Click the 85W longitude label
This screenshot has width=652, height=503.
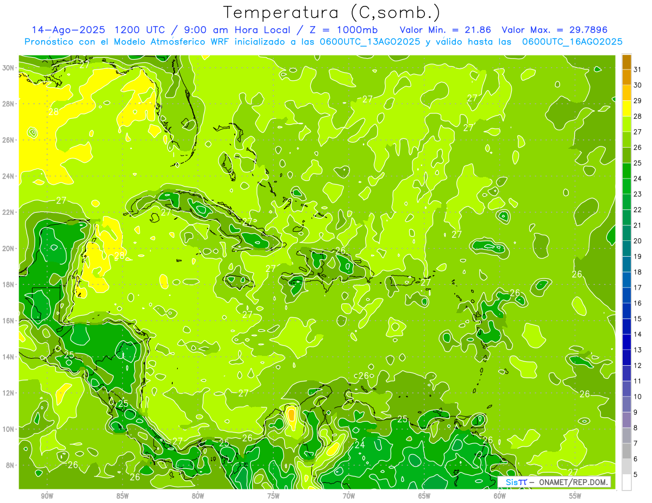[x=122, y=496]
